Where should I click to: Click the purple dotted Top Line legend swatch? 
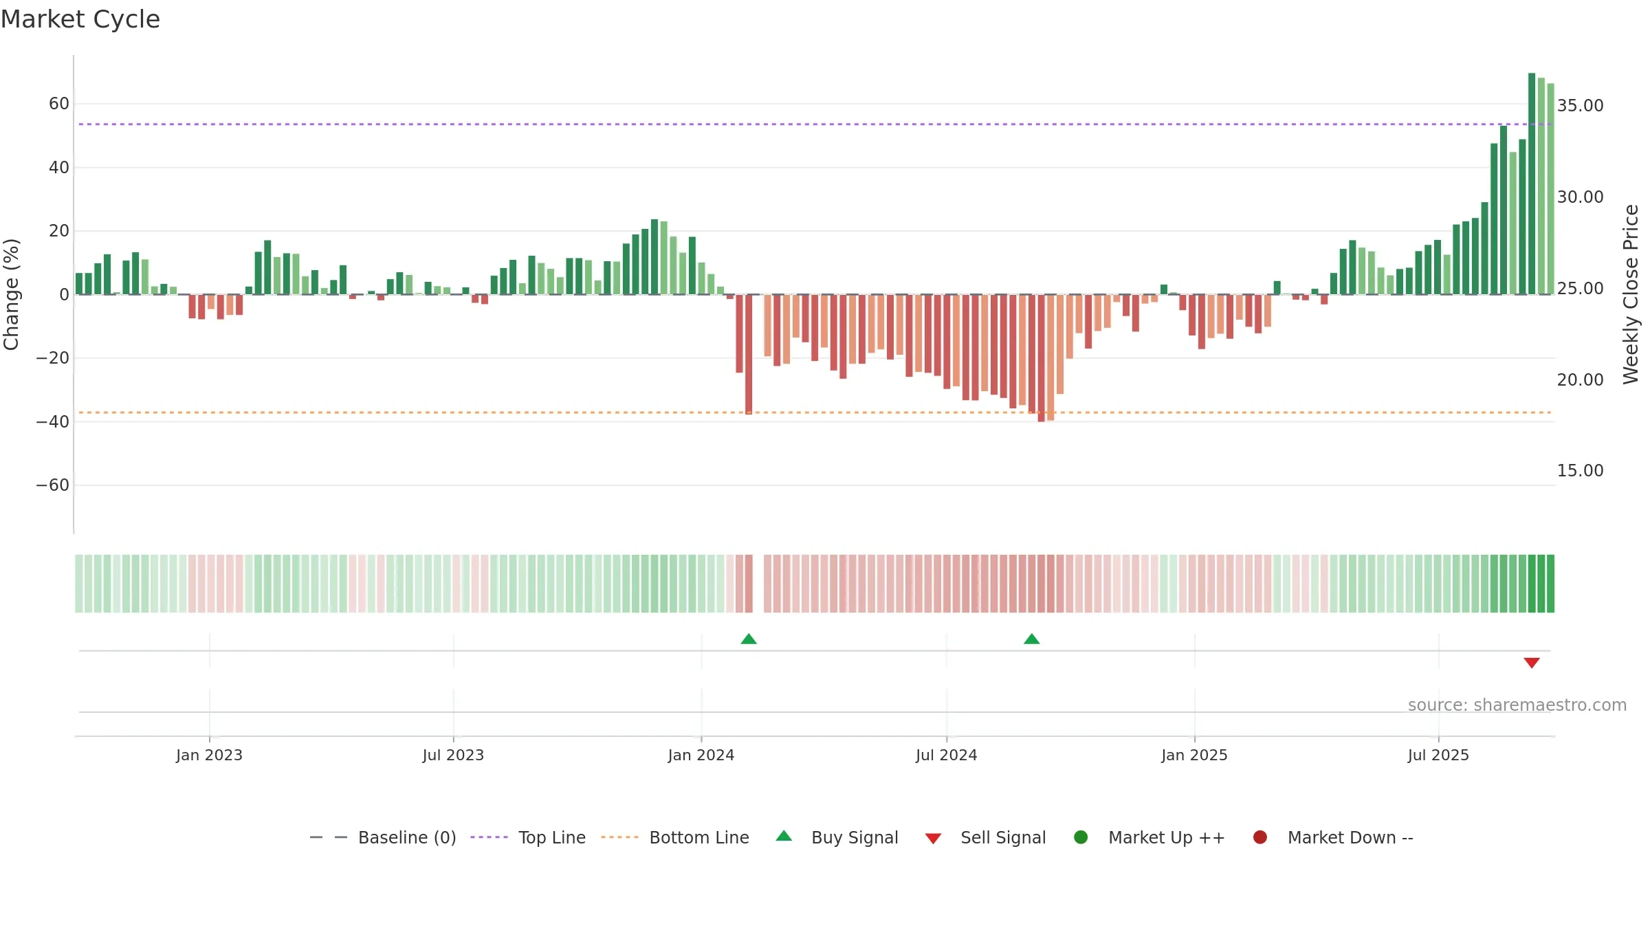[489, 837]
